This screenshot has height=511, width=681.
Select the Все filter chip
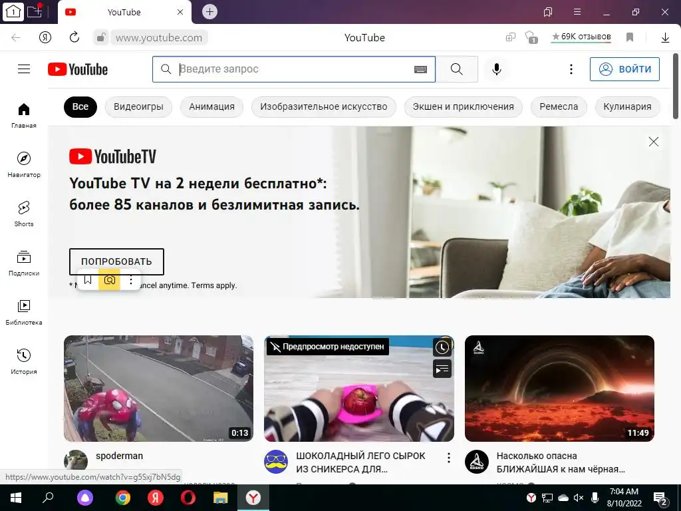click(80, 107)
